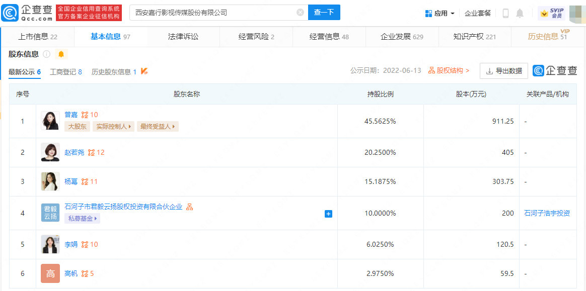Viewport: 586px width, 291px height.
Task: Click the orange bell monitor icon beside 股东信息
Action: (61, 54)
